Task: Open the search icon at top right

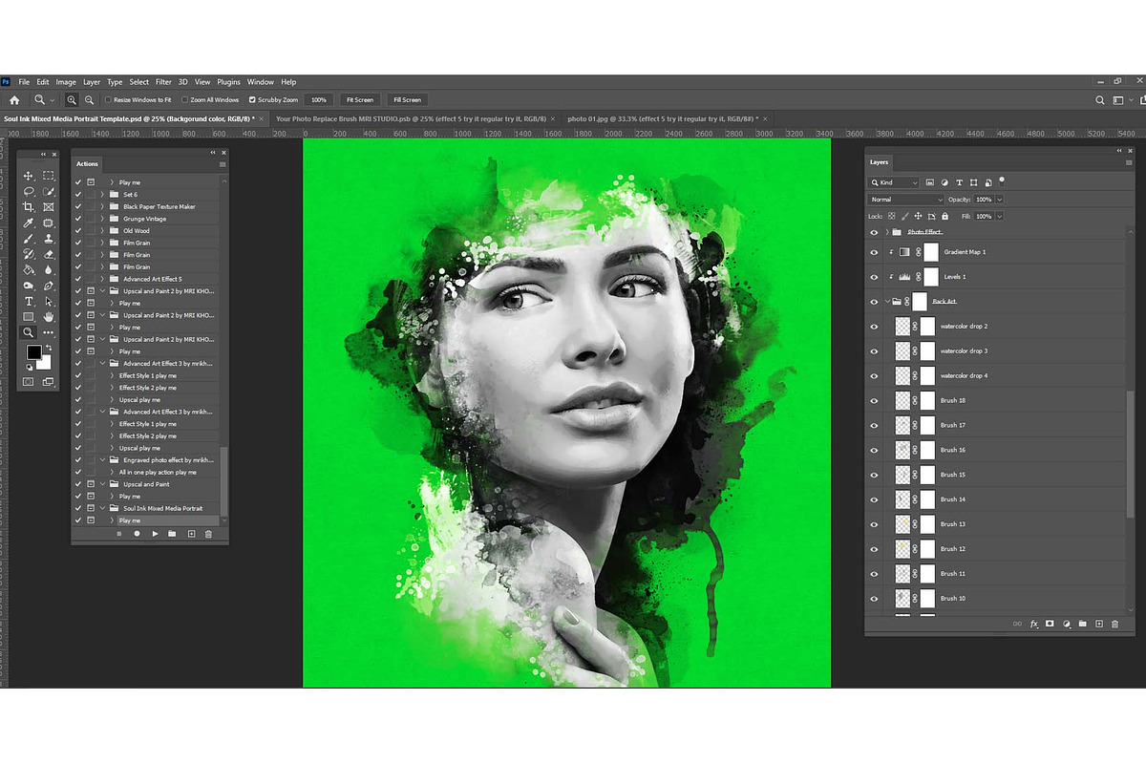Action: 1100,99
